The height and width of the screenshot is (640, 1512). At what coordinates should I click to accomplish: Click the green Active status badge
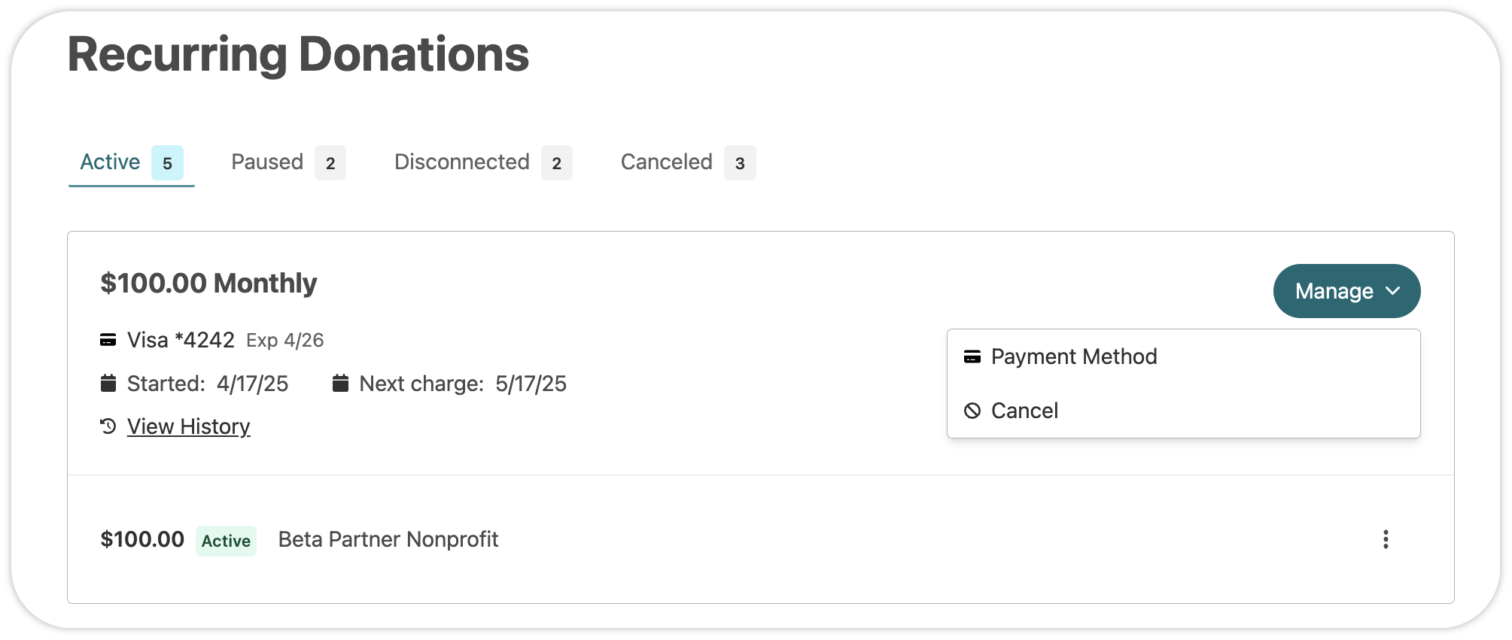[x=226, y=541]
